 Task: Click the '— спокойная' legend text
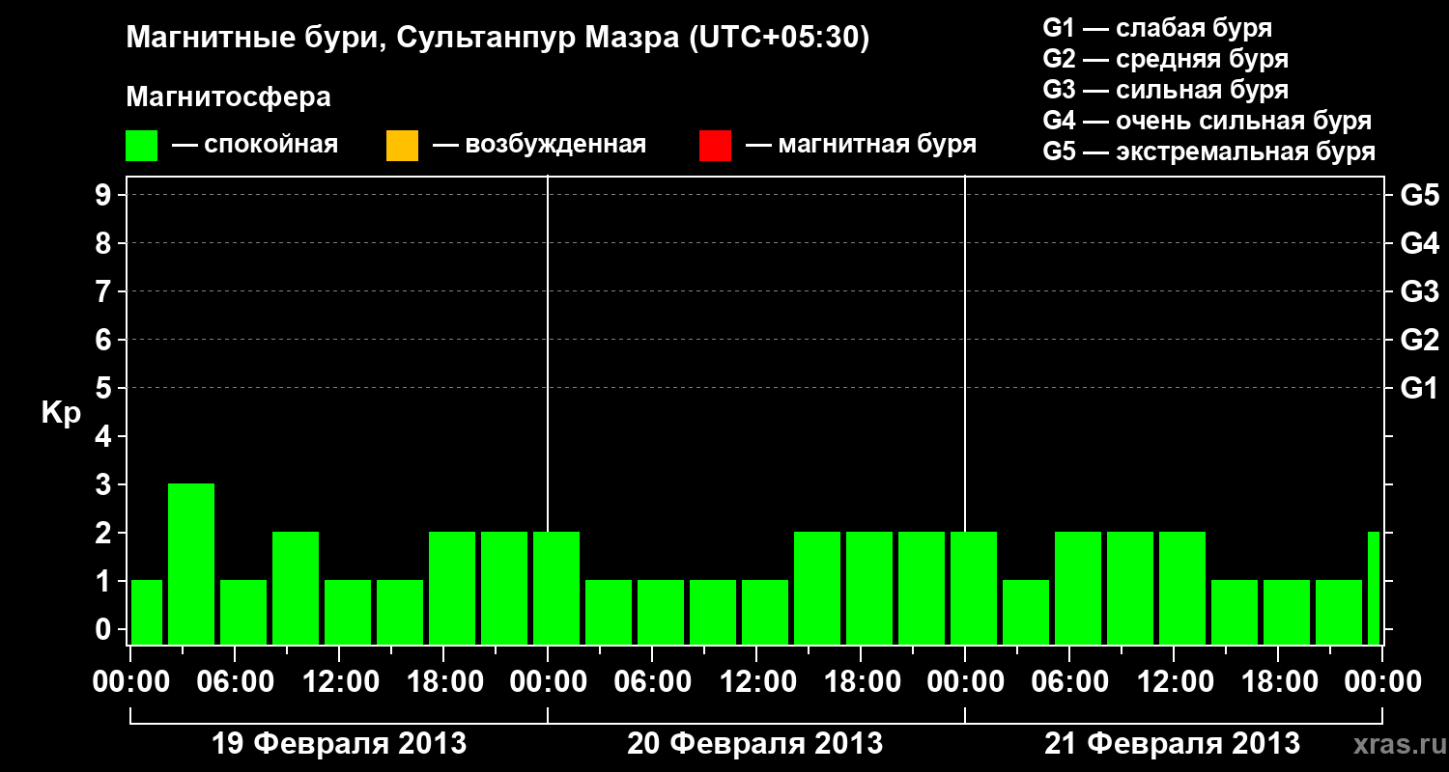click(255, 146)
